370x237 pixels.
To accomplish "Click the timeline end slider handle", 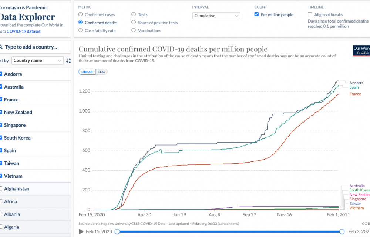I will pyautogui.click(x=343, y=232).
